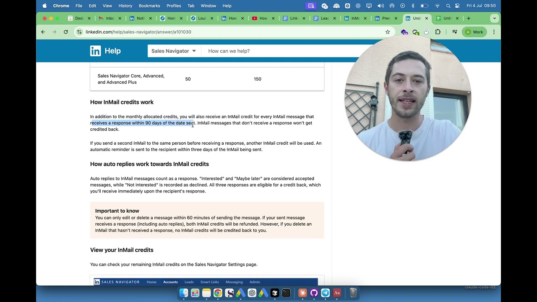Open Google Chrome from the dock
Screen dimensions: 537x302
218,293
